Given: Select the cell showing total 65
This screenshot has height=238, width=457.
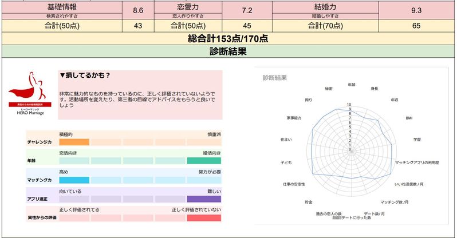Looking at the screenshot, I should tap(416, 25).
